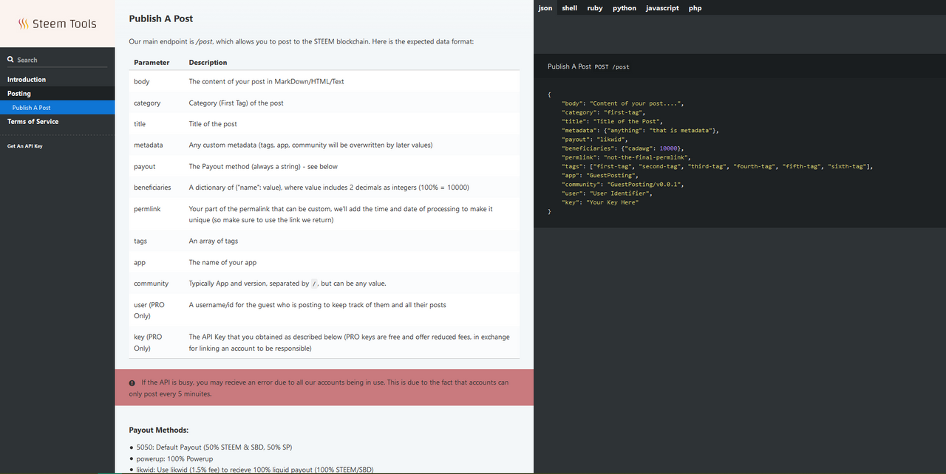Switch to the json code tab
The width and height of the screenshot is (946, 474).
click(x=545, y=8)
